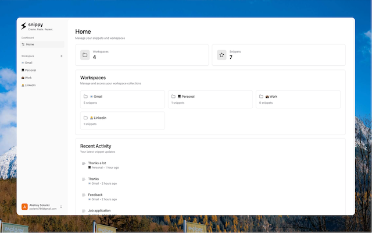Image resolution: width=372 pixels, height=233 pixels.
Task: Open the Personal workspace card
Action: (210, 100)
